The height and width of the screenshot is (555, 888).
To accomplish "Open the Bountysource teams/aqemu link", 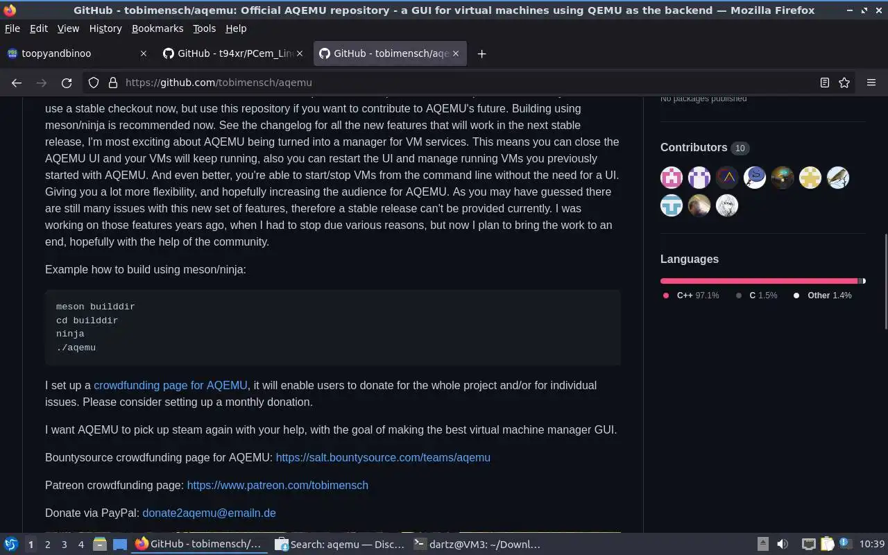I will point(383,457).
